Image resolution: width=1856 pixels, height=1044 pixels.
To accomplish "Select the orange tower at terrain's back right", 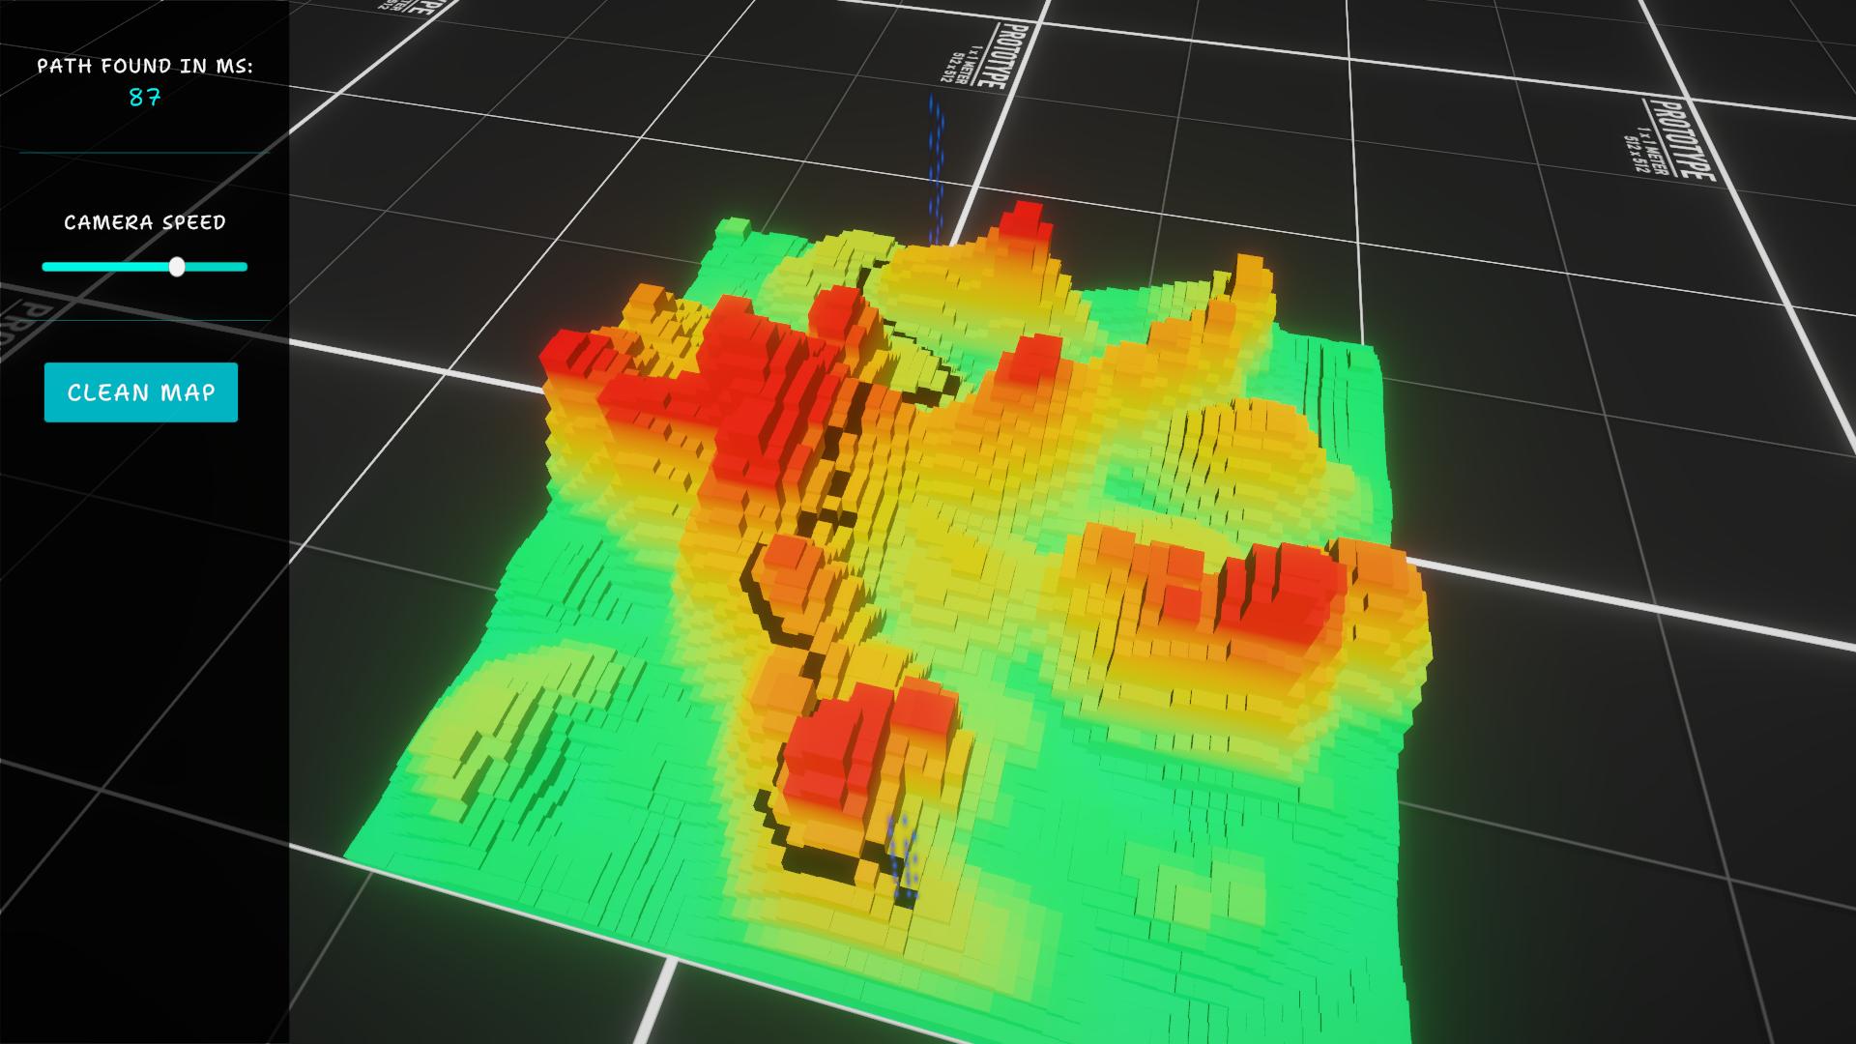I will [1250, 275].
